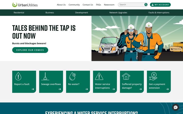Go to the About Us page

61,5
